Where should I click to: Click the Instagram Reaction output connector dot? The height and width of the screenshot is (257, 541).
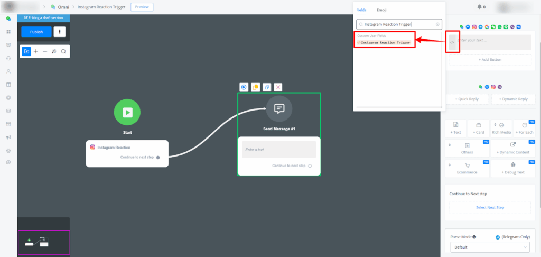pyautogui.click(x=158, y=157)
